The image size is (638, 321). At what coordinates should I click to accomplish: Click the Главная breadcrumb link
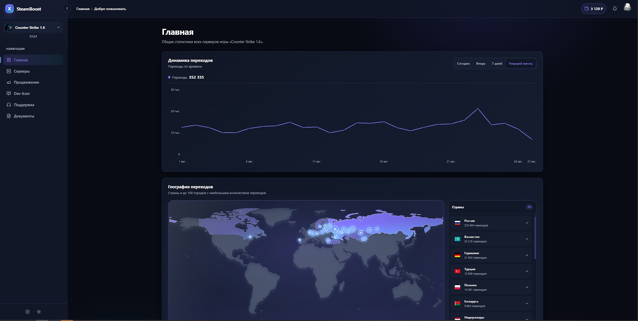(83, 9)
